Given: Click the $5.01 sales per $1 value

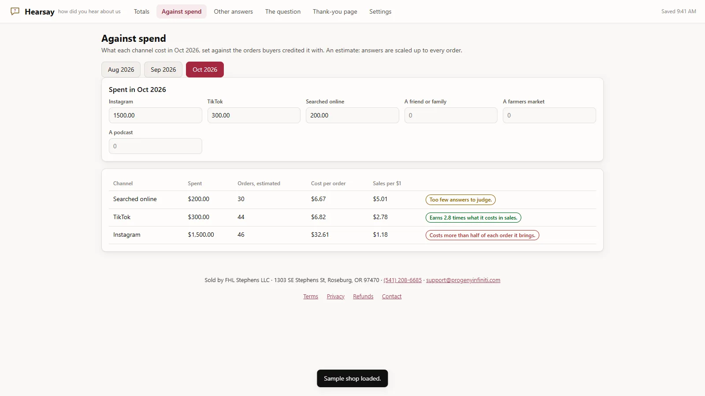Looking at the screenshot, I should point(380,199).
